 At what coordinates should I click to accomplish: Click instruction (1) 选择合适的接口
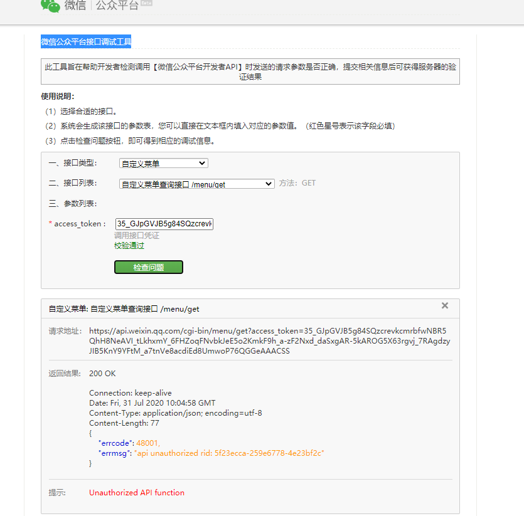[x=81, y=112]
